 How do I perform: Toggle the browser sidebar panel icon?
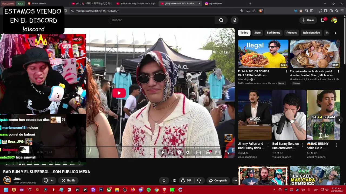click(x=326, y=11)
